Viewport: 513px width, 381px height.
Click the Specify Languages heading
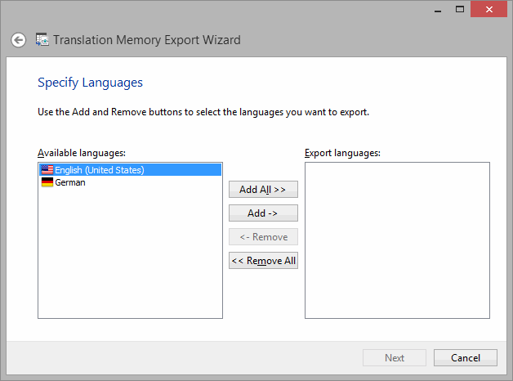click(90, 83)
